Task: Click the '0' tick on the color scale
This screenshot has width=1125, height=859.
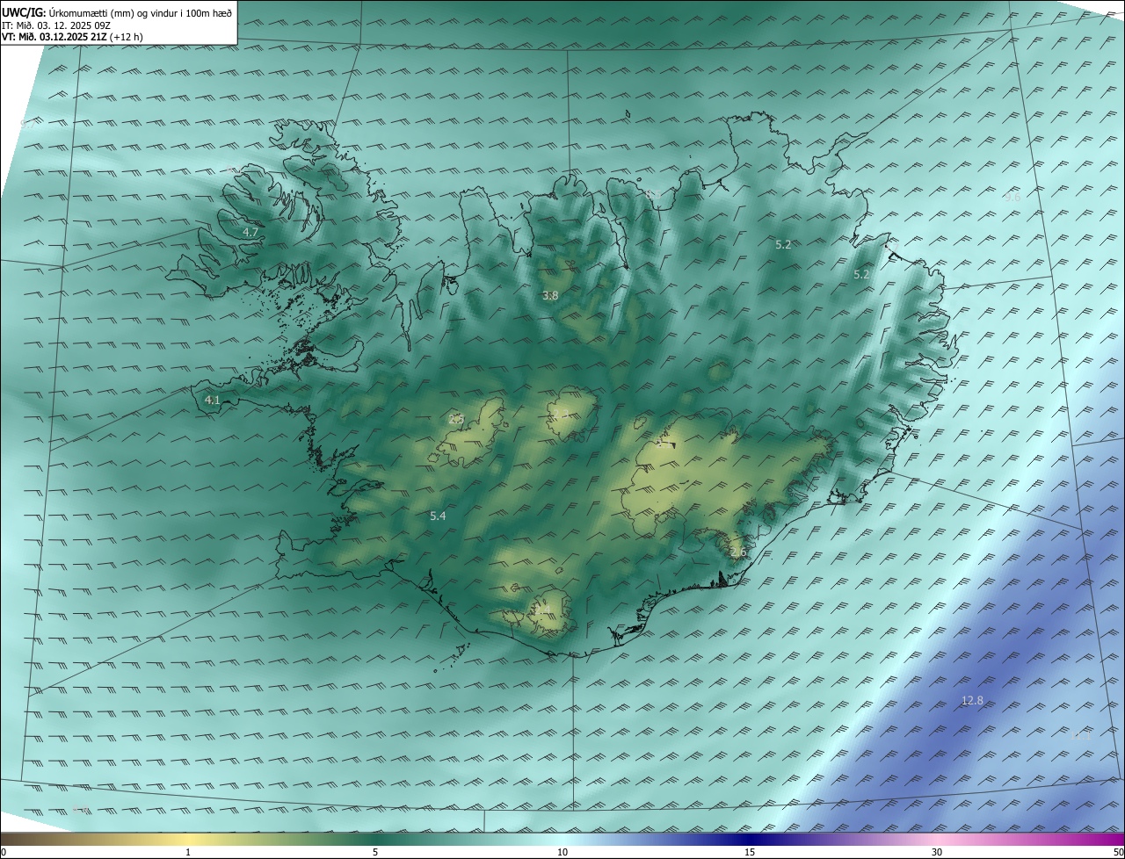Action: (x=3, y=852)
